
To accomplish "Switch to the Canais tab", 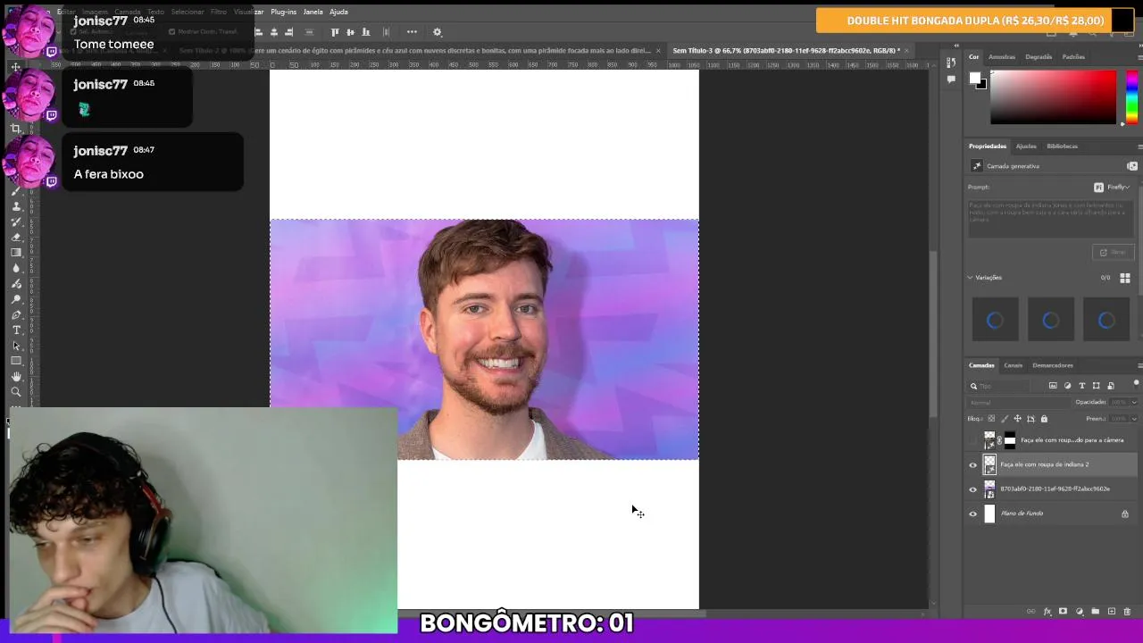I will coord(1013,365).
